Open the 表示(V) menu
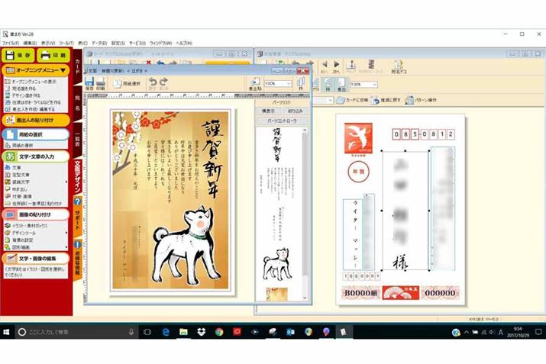Screen dimensions: 546x364 click(x=48, y=43)
